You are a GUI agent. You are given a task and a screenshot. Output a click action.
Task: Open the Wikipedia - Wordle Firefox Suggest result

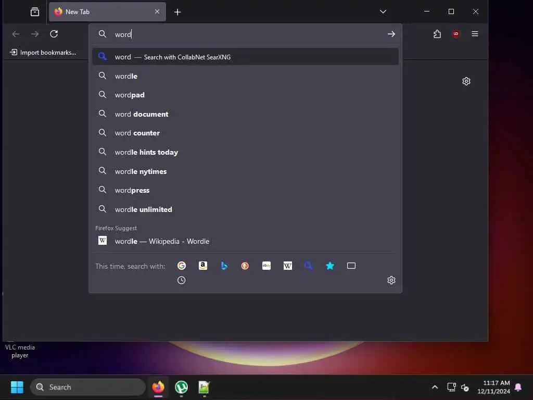point(245,241)
